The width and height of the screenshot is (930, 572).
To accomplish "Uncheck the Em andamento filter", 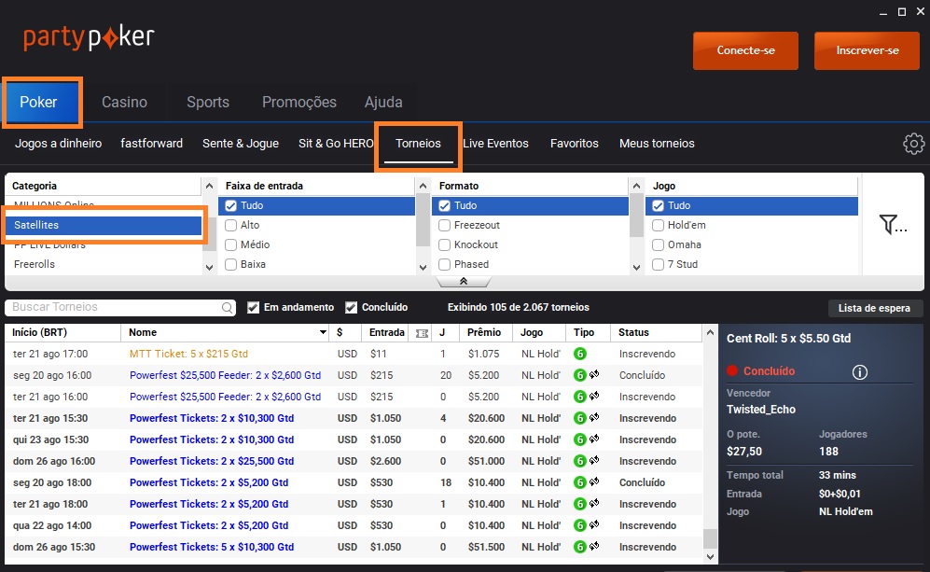I will point(254,307).
